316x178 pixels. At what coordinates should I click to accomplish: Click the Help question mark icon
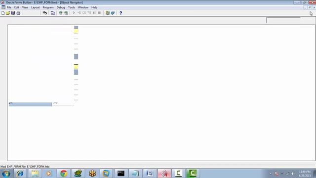[120, 13]
